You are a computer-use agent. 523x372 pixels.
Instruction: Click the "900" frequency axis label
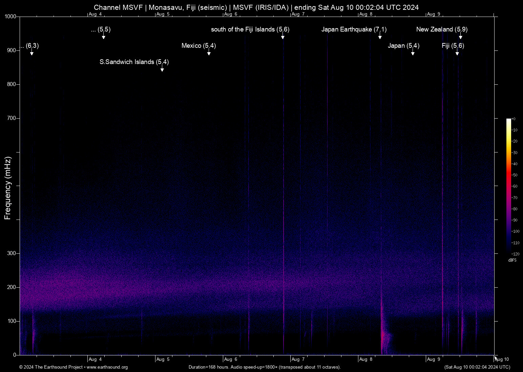[12, 50]
